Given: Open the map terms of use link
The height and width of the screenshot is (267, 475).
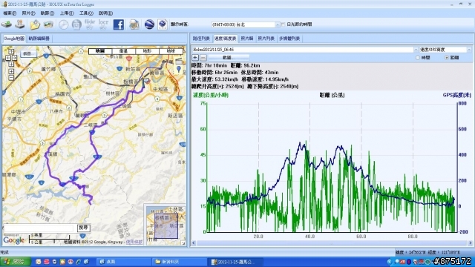Looking at the screenshot, I should 134,242.
